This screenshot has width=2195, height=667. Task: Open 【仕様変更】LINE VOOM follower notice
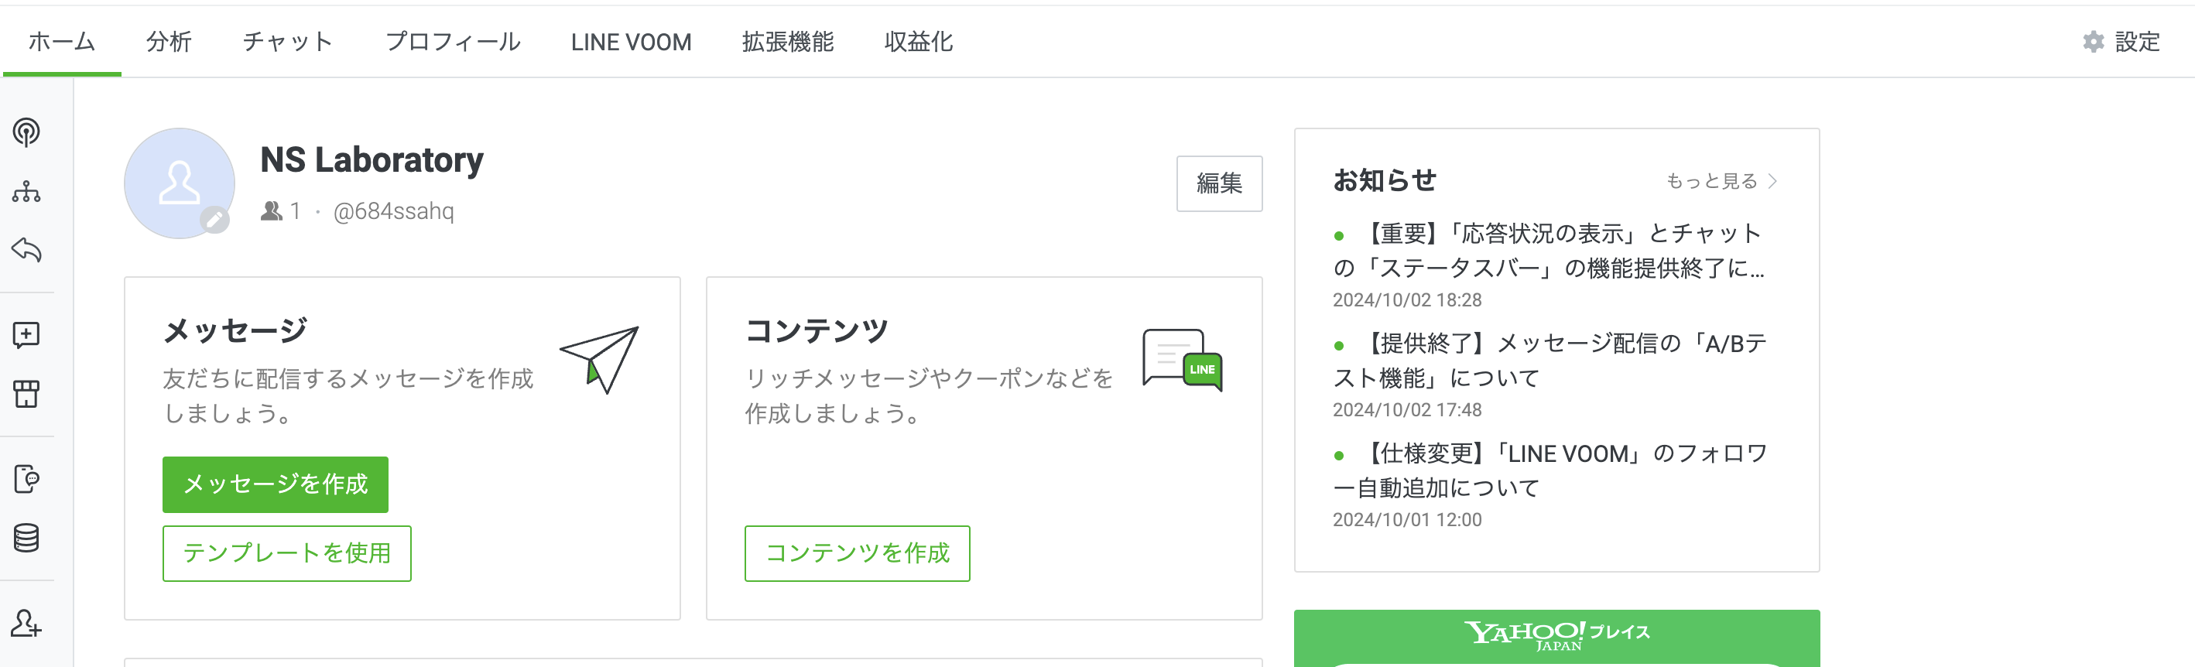click(1551, 470)
